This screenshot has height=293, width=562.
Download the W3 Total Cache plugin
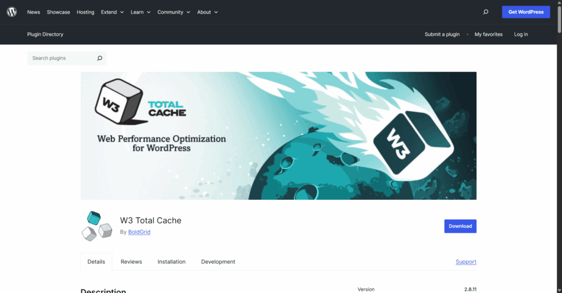point(460,226)
